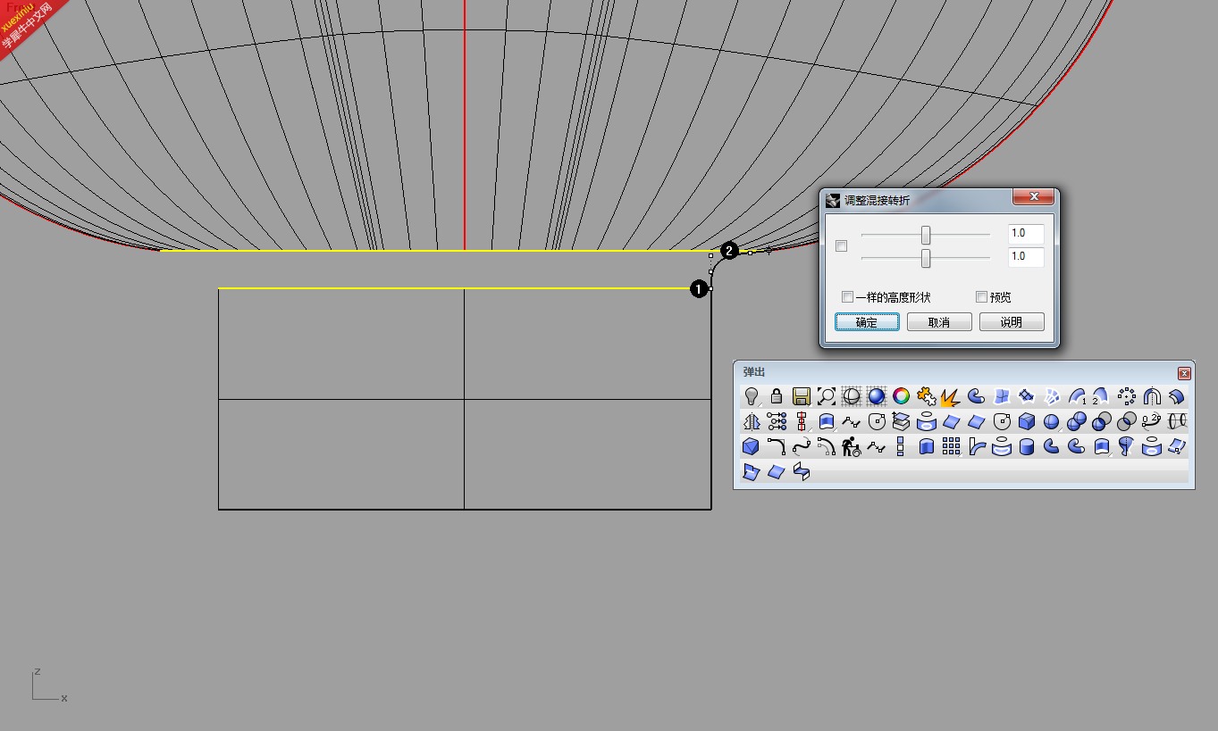Click the two grey spheres boolean intersection icon
Screen dimensions: 1218x731
[x=1127, y=421]
